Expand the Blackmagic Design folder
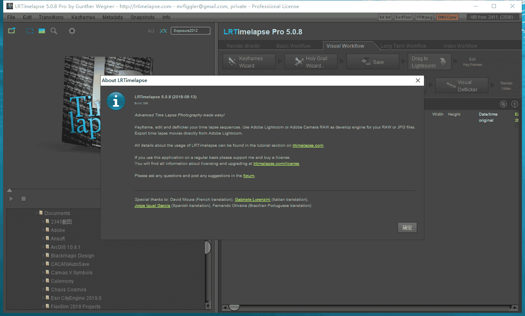 tap(43, 255)
